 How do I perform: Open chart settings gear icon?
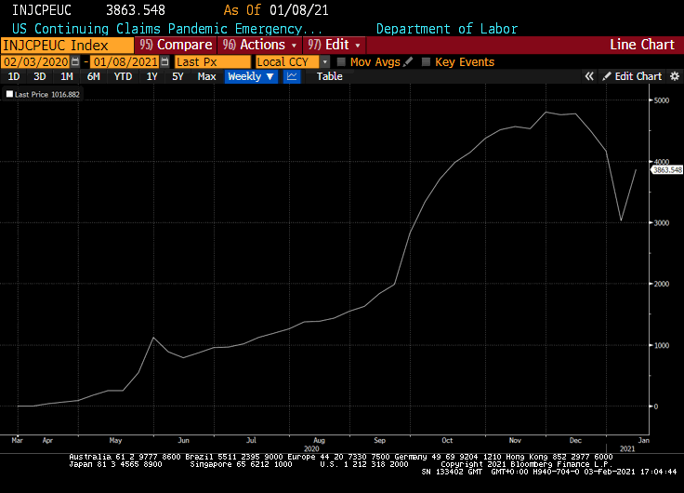[x=674, y=76]
